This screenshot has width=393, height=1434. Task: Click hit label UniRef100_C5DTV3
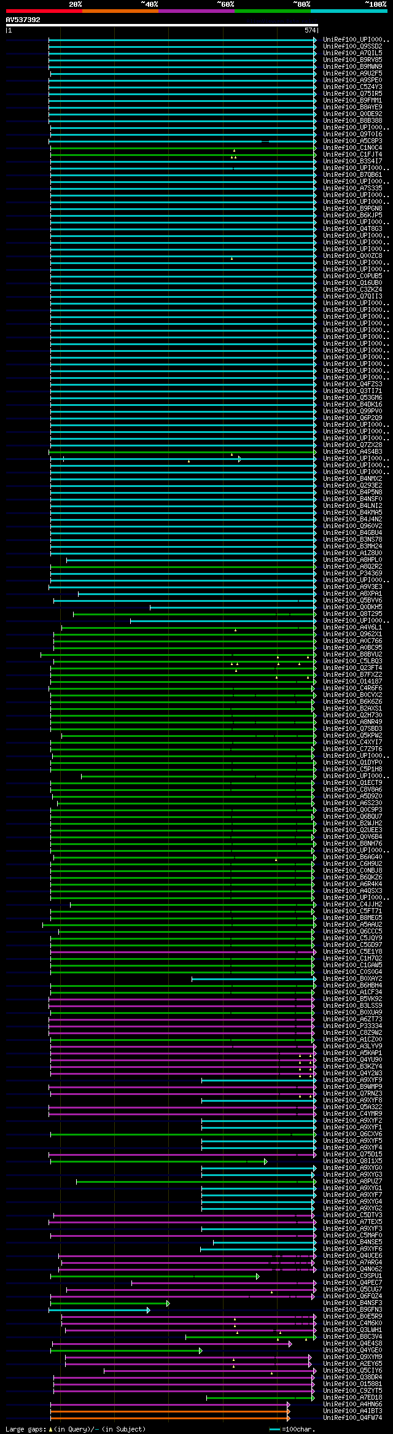pyautogui.click(x=352, y=1215)
